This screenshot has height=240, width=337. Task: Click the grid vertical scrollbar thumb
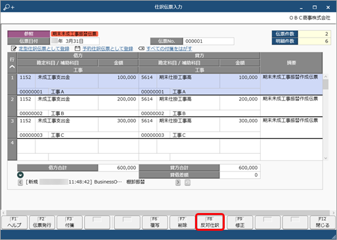326,85
